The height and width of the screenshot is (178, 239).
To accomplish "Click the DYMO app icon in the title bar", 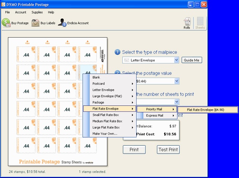I will coord(3,5).
